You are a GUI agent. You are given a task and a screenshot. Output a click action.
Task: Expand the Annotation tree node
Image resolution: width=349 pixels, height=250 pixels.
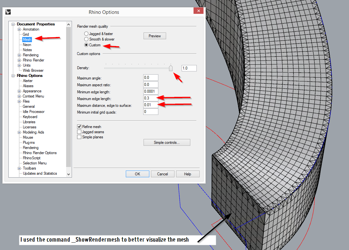pyautogui.click(x=19, y=29)
